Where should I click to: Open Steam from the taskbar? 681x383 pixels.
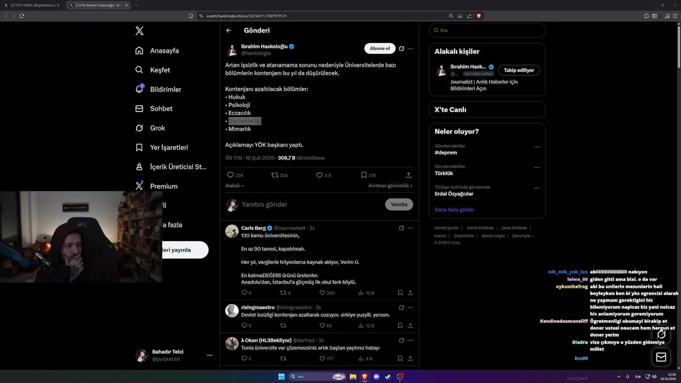point(388,377)
